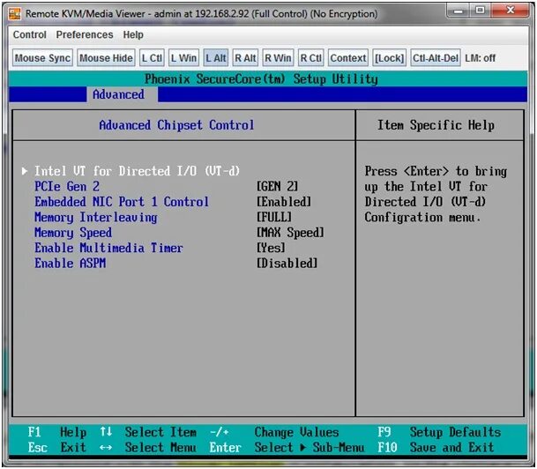Close the Remote KVM viewer window
The width and height of the screenshot is (537, 469).
click(510, 11)
